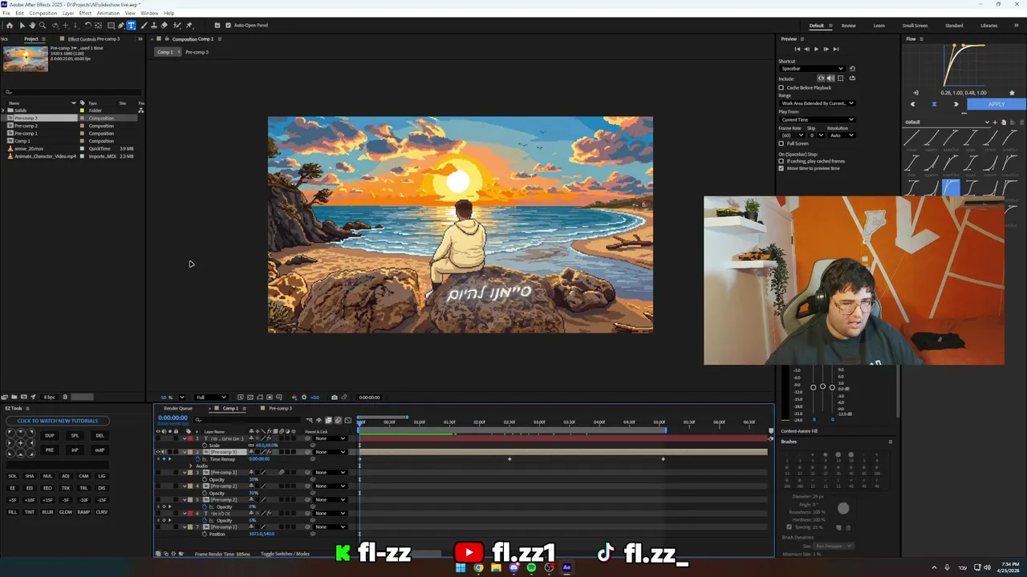
Task: Open the Resolution Auto dropdown in Preview
Action: pyautogui.click(x=842, y=135)
